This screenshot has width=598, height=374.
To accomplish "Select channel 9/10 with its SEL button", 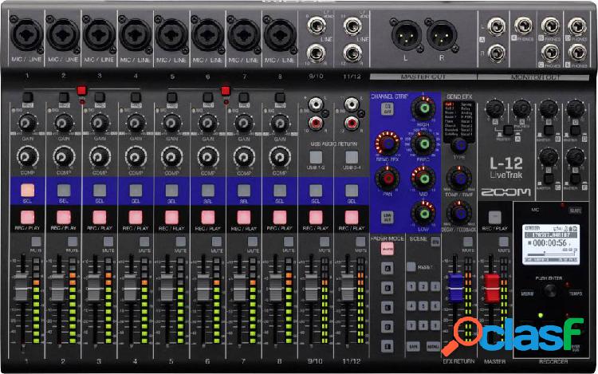I will 316,190.
